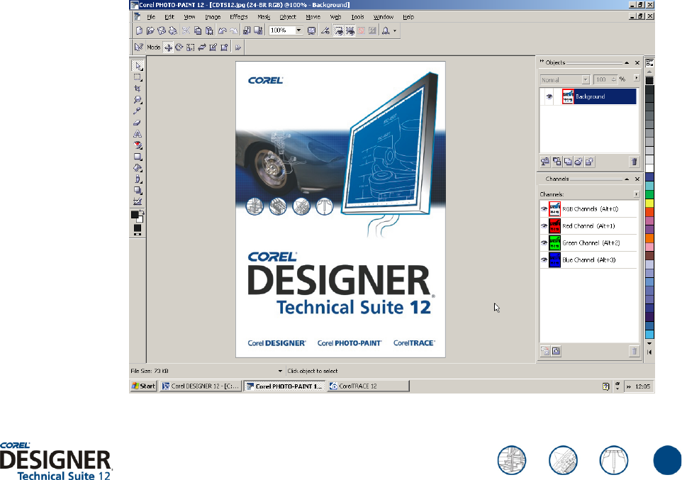Click the Copy toolbar icon

[x=198, y=30]
